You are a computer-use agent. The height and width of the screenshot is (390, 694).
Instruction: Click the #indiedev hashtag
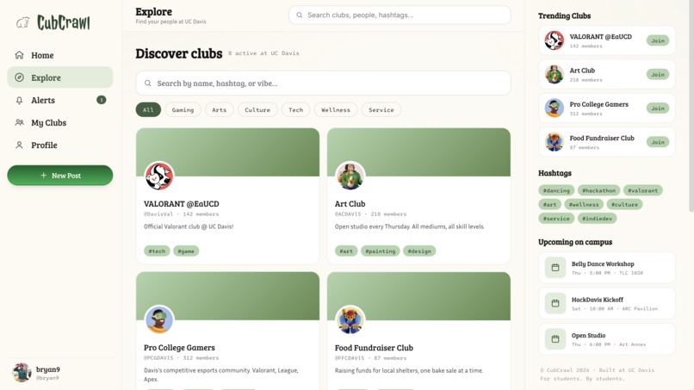[x=597, y=218]
